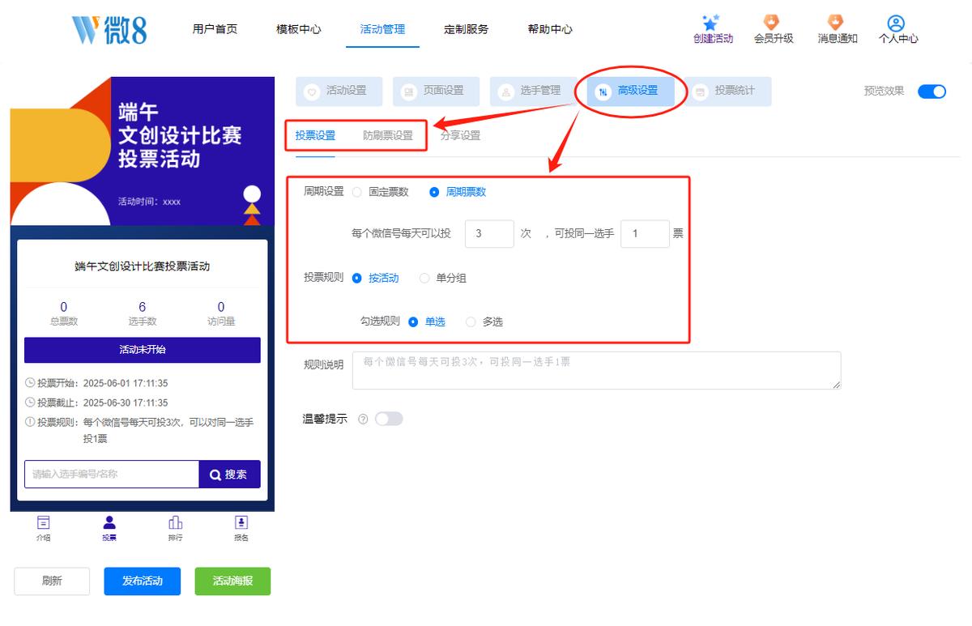Click the 温馨提示 help question icon
This screenshot has width=972, height=626.
(x=363, y=419)
